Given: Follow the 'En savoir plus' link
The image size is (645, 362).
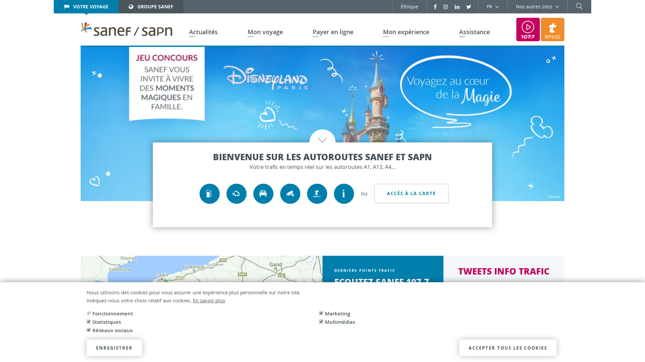Looking at the screenshot, I should click(209, 300).
